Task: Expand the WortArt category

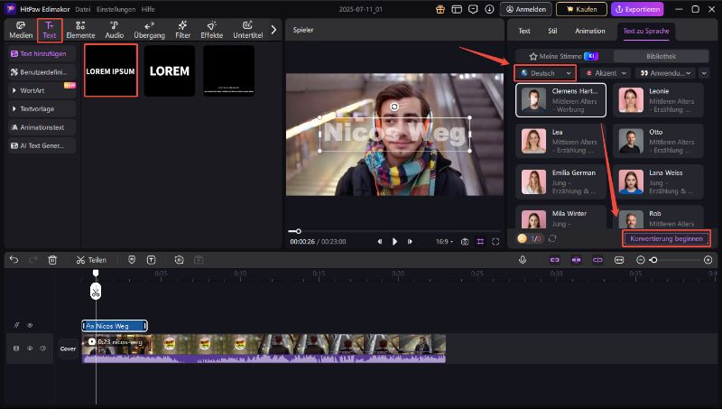Action: pyautogui.click(x=42, y=90)
